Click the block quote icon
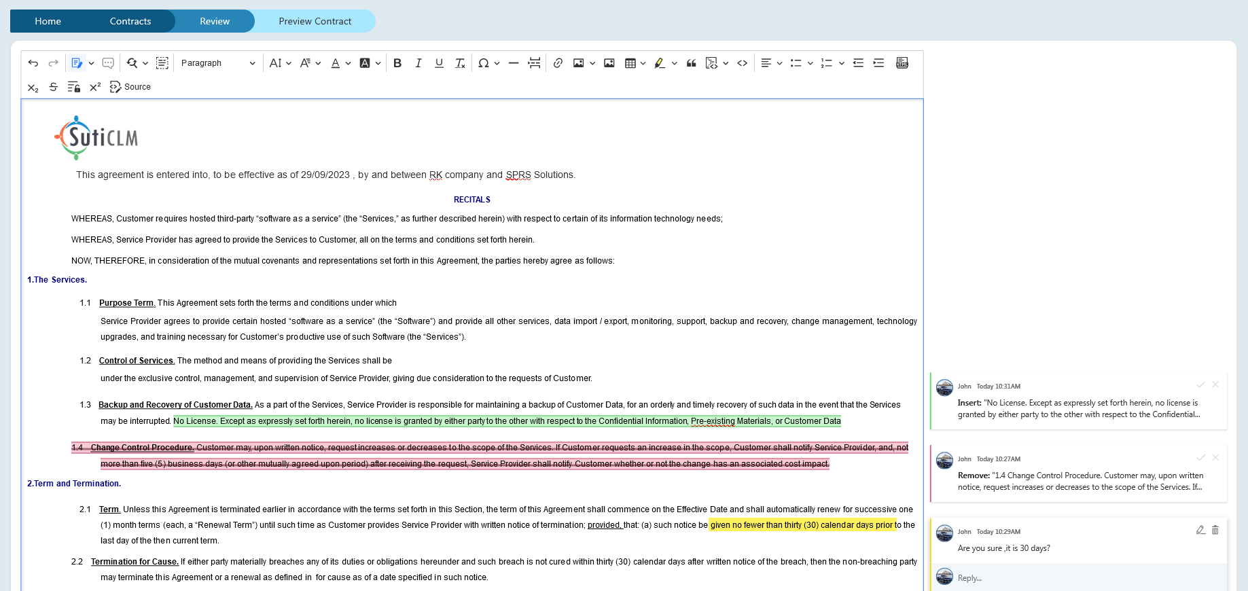 (692, 63)
